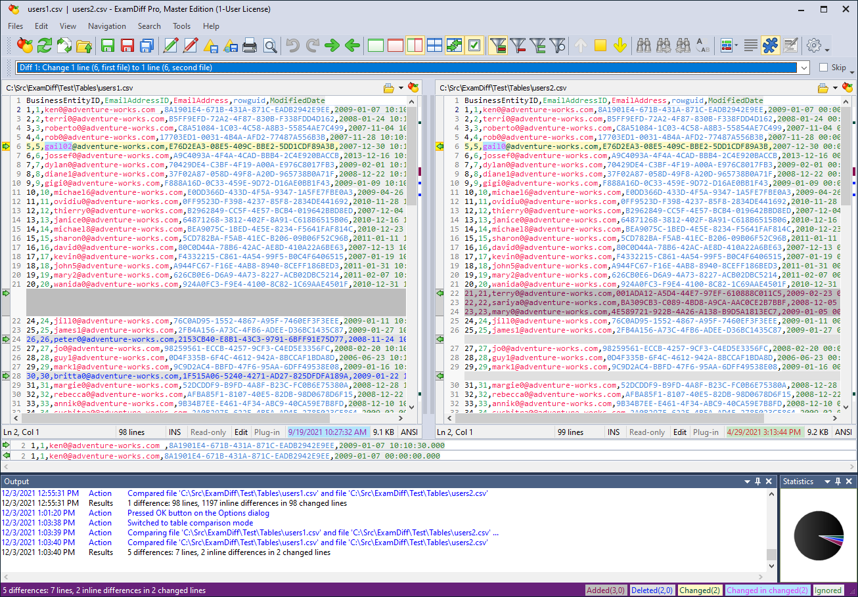Toggle the funnel with magnifier filter button

point(557,45)
